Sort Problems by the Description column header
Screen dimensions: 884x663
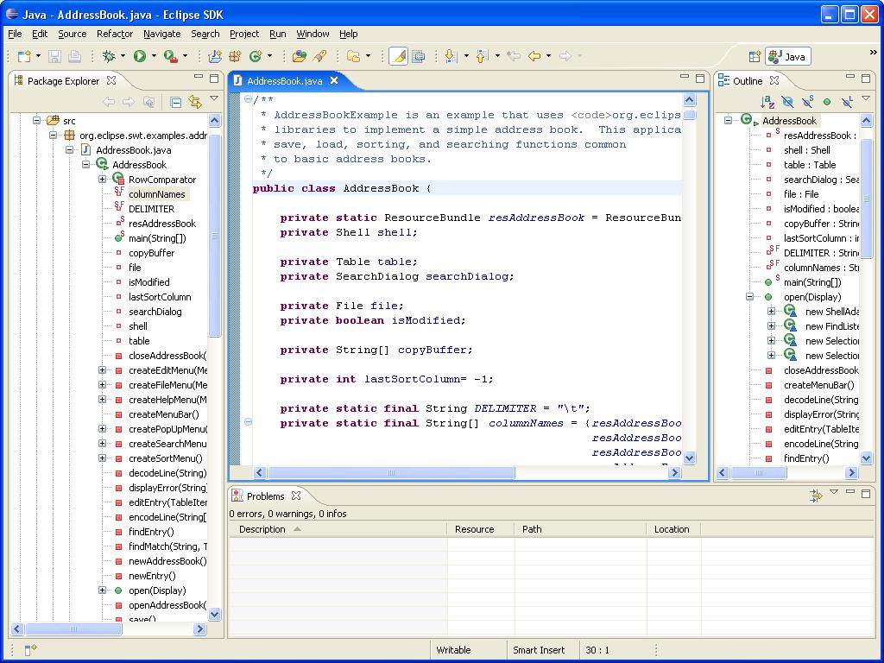pyautogui.click(x=338, y=529)
